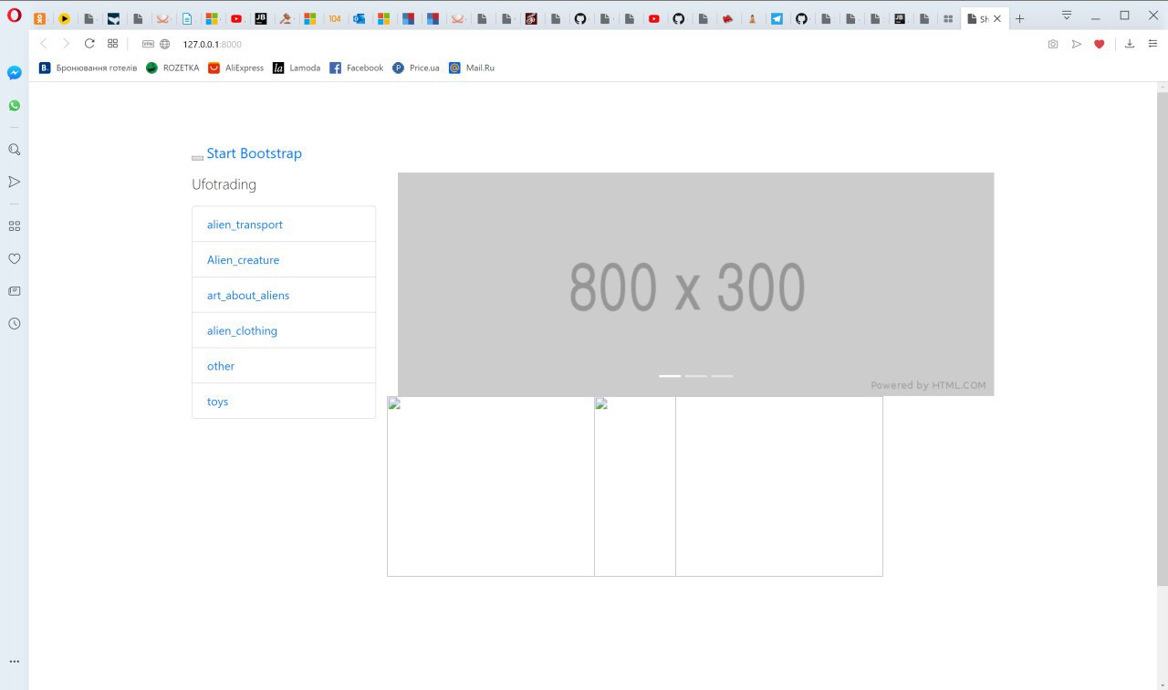Open sidebar three-dots setup menu

tap(15, 662)
